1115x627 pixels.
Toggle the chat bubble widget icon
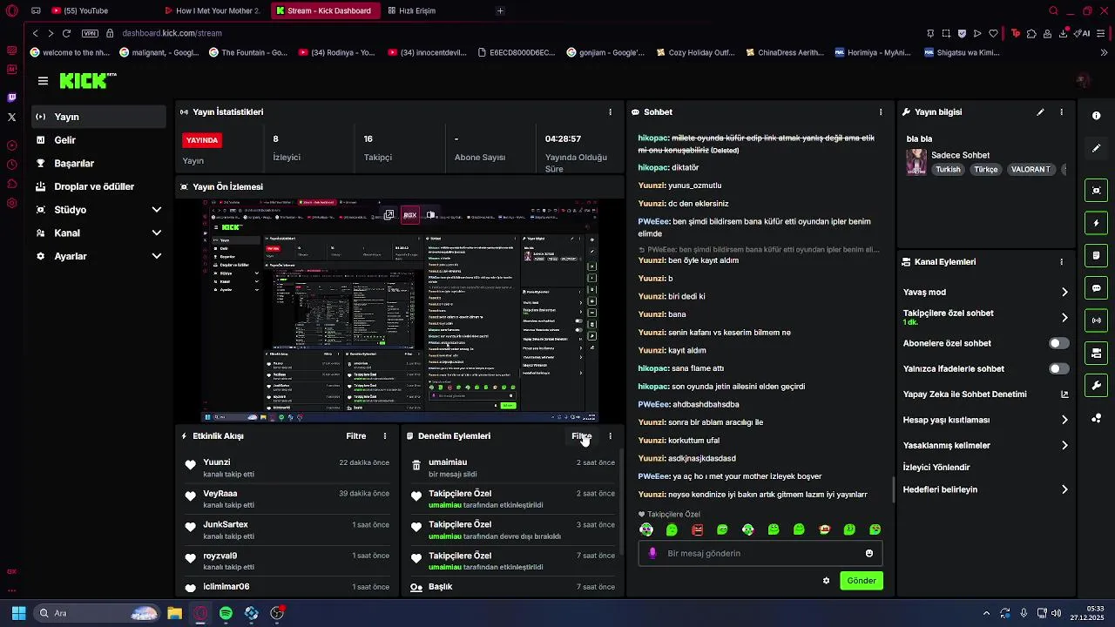[1096, 288]
